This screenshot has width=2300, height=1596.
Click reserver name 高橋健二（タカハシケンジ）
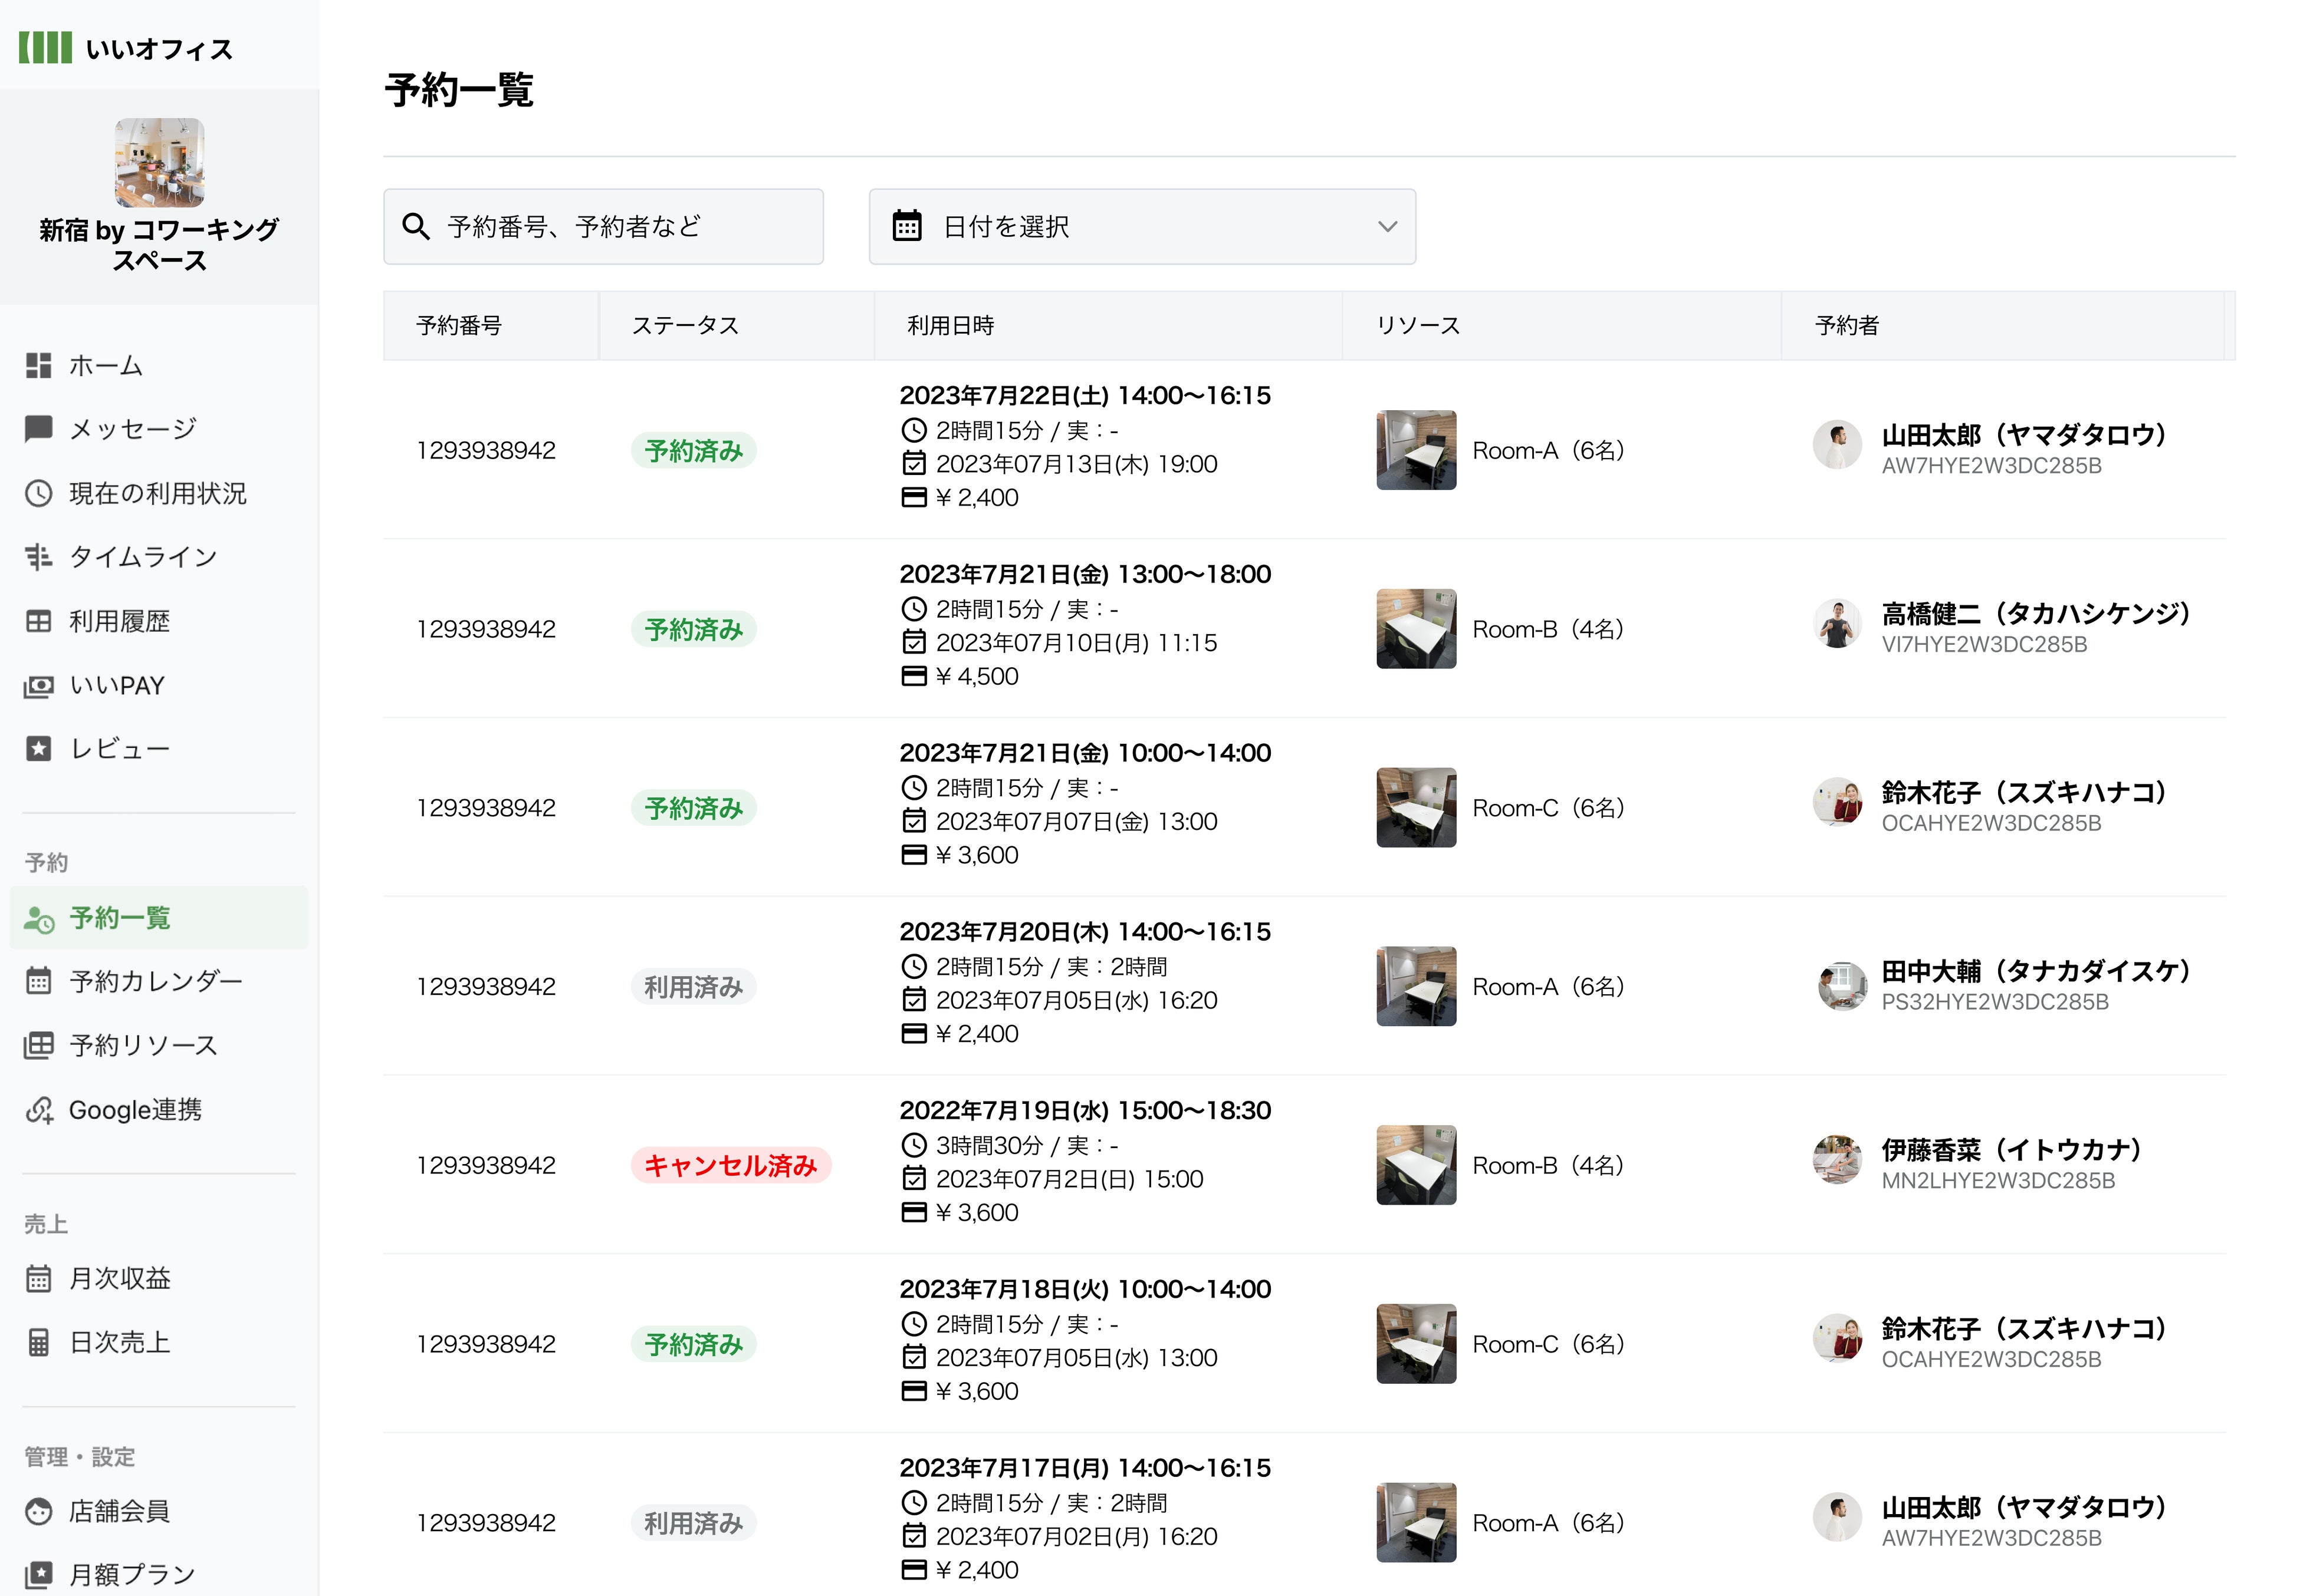(x=2035, y=614)
